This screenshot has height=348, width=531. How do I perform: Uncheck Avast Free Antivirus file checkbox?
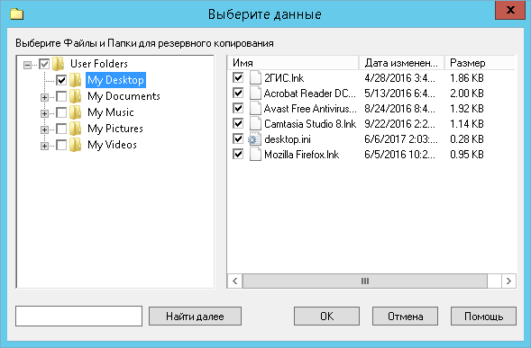coord(238,109)
